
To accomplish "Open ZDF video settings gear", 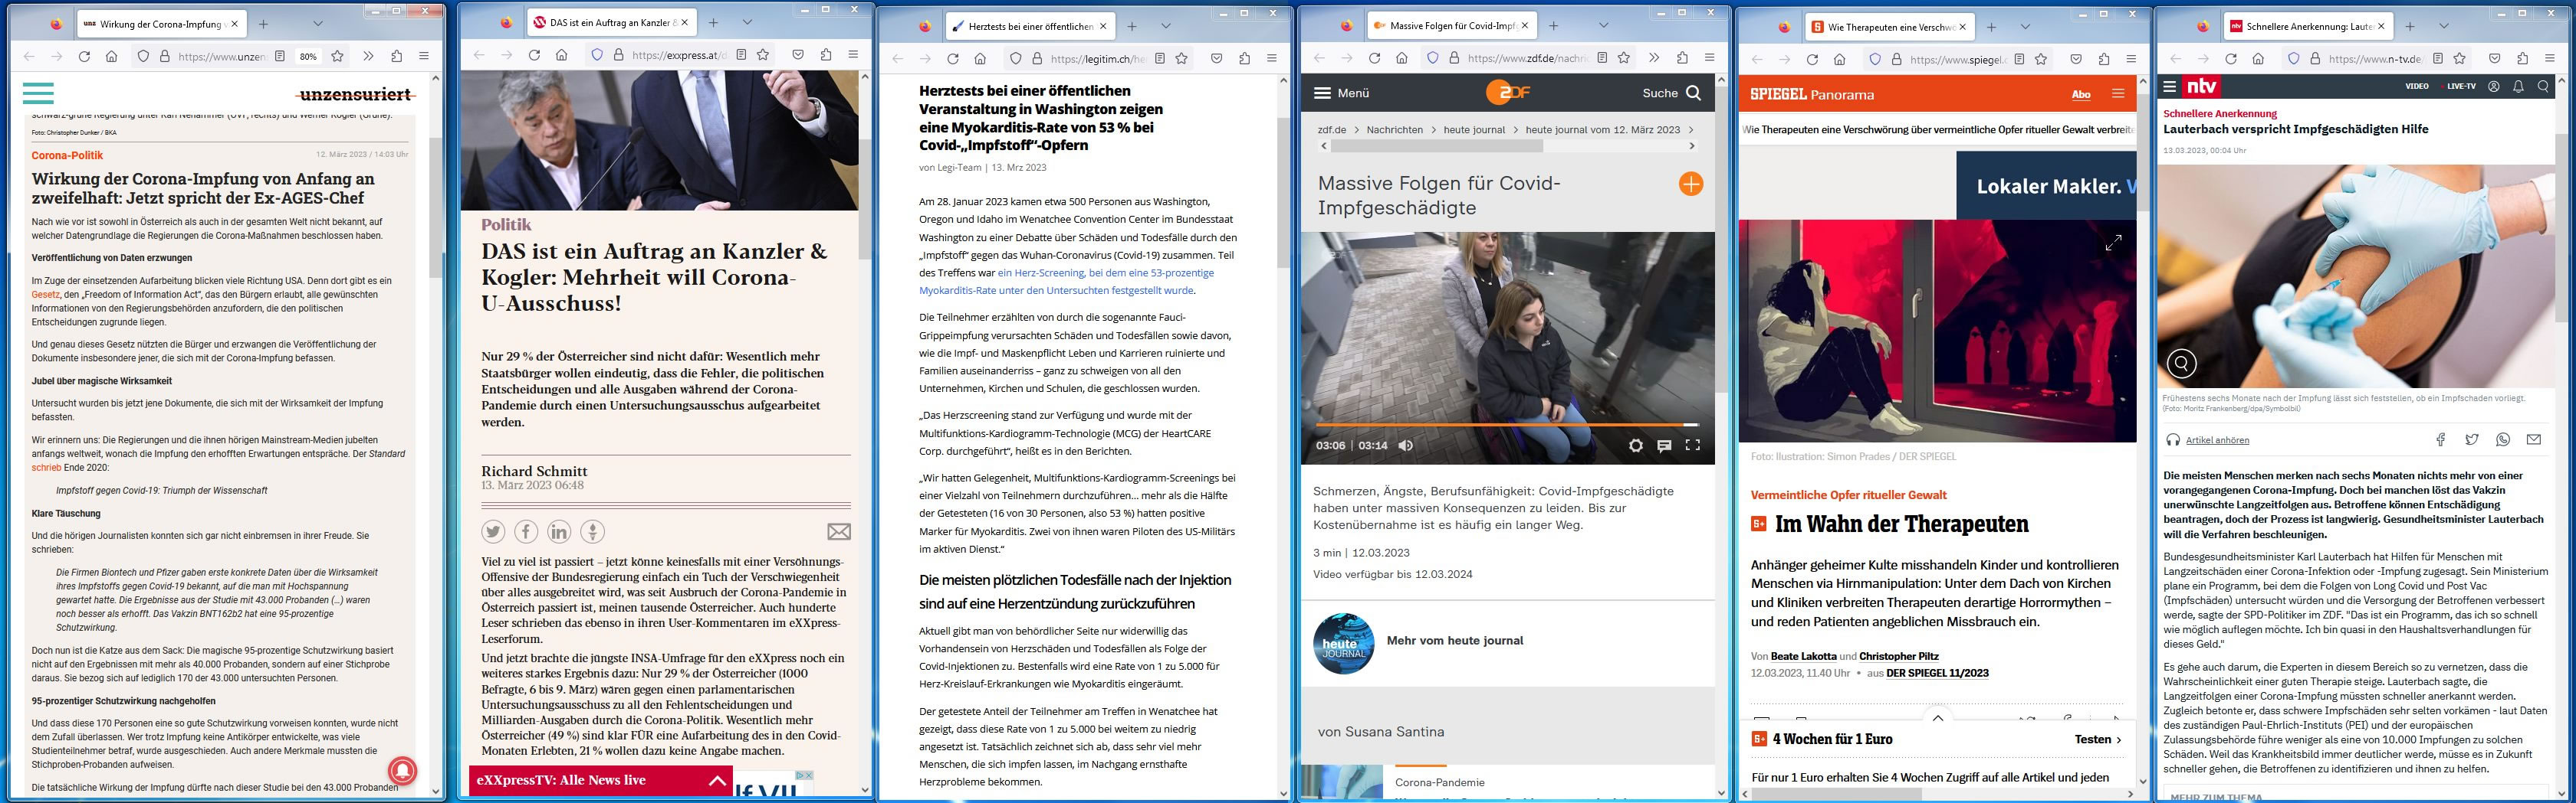I will click(1636, 446).
